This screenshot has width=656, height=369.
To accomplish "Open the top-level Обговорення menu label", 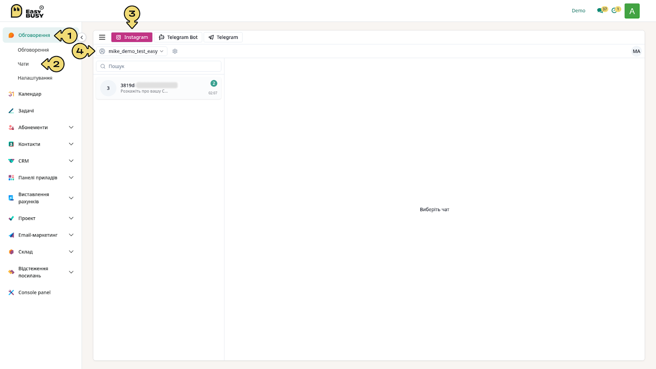I will 34,35.
